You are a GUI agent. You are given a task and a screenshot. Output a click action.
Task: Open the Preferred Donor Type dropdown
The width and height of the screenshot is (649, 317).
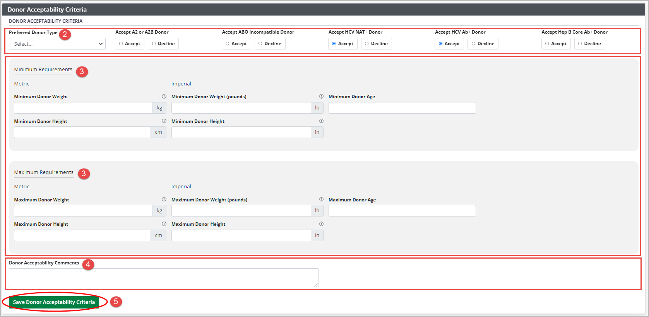coord(57,44)
